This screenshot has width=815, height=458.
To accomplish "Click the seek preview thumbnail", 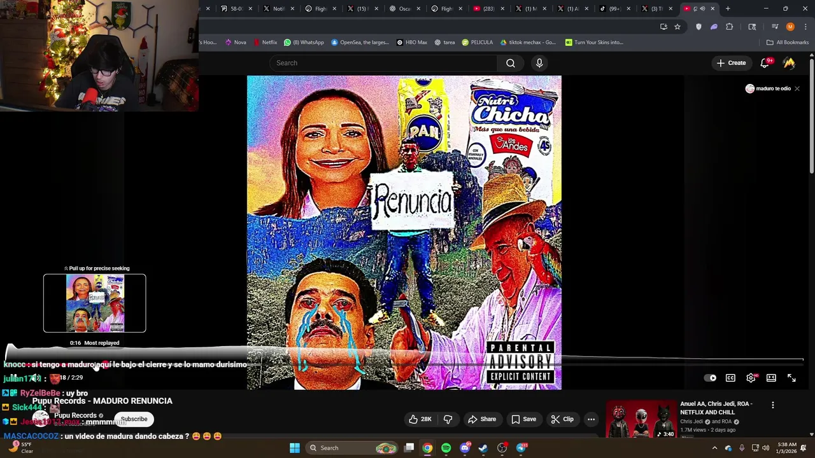I will [95, 303].
